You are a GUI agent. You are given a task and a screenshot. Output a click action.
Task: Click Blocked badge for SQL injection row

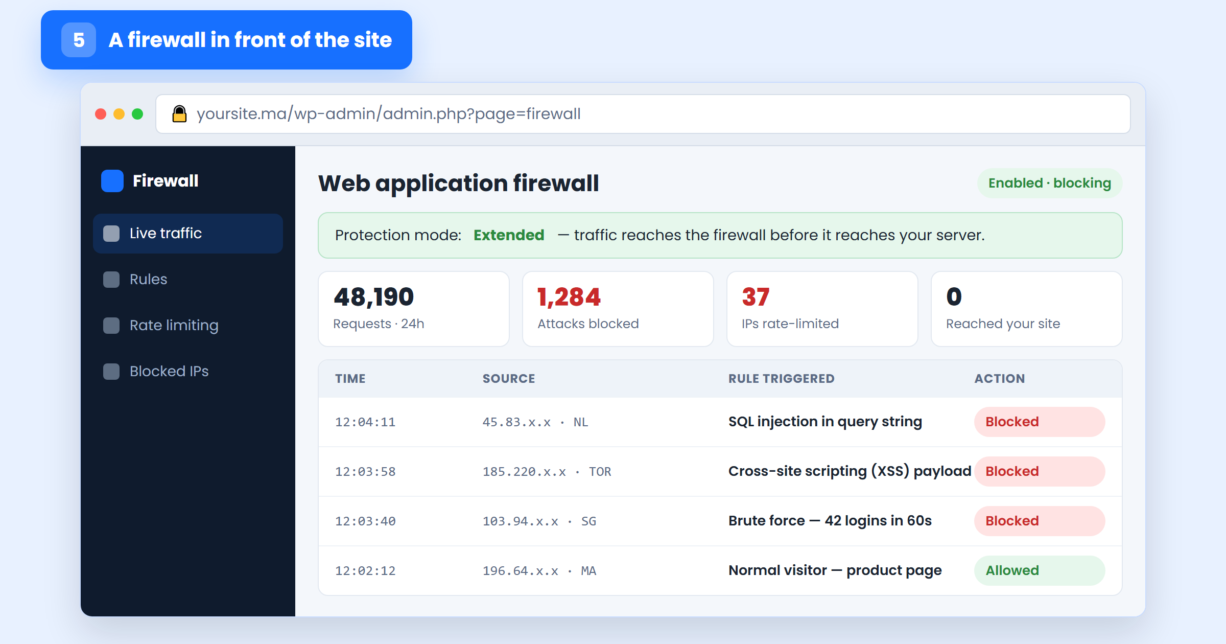tap(1040, 422)
